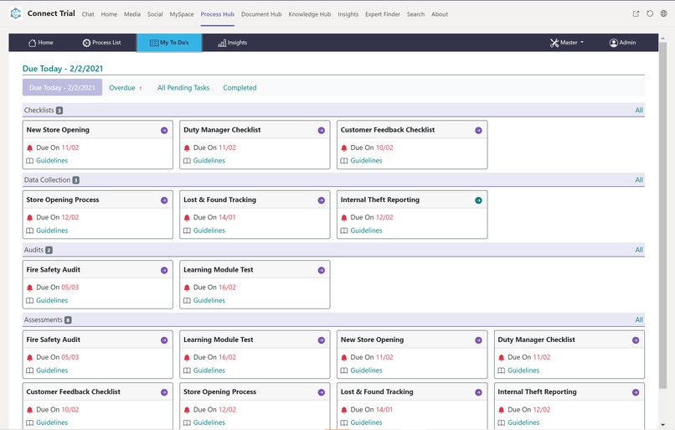Click the globe language icon
This screenshot has height=430, width=675.
[664, 13]
